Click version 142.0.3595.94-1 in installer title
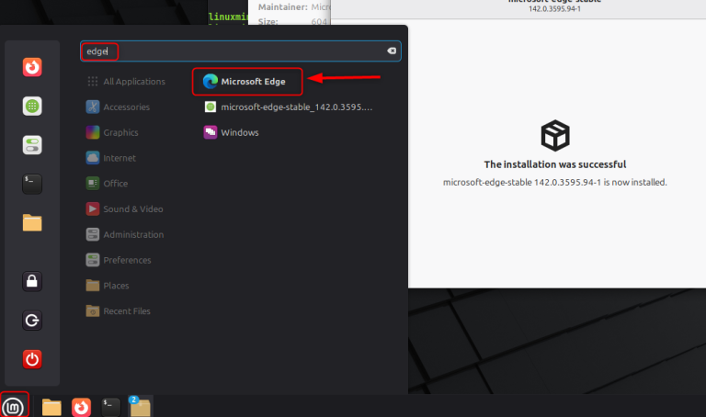This screenshot has width=706, height=417. [554, 9]
